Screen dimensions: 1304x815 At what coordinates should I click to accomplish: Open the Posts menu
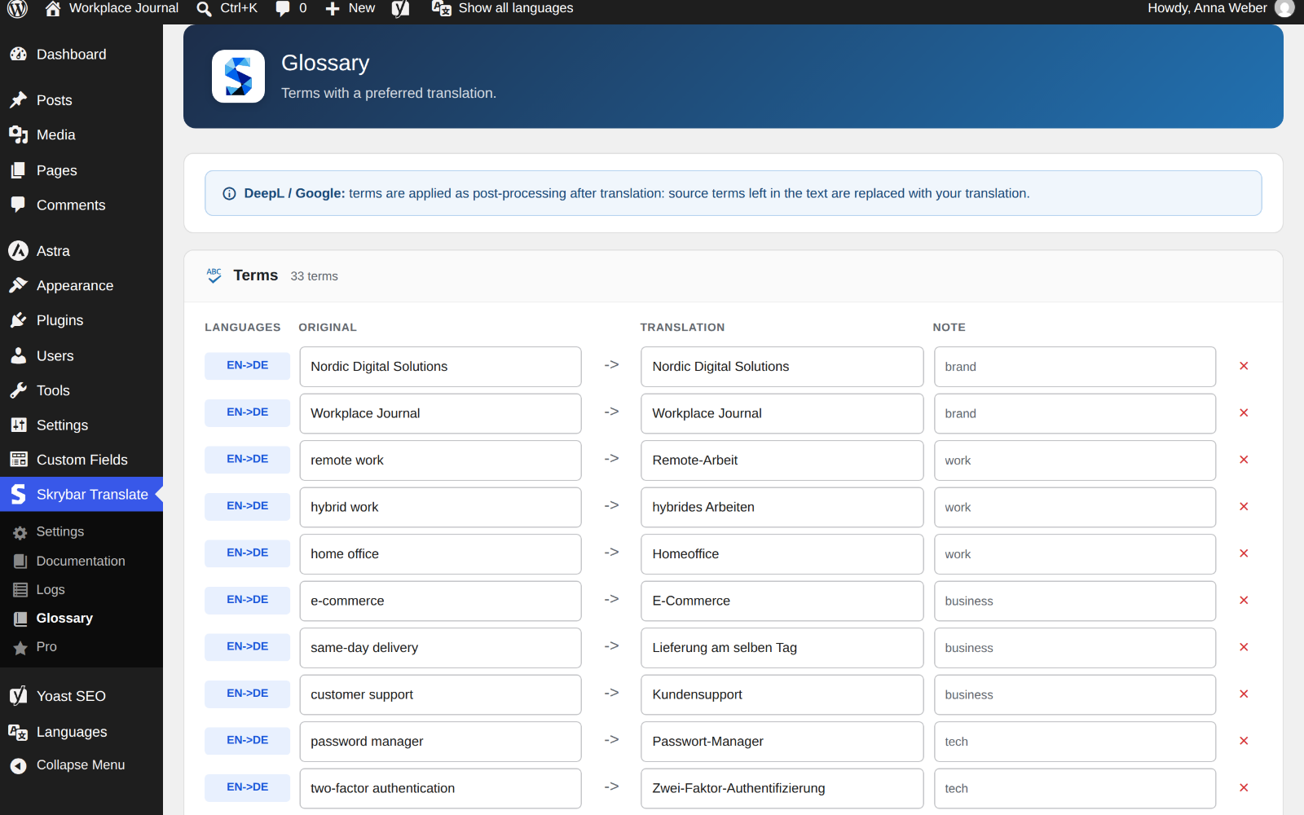[x=81, y=100]
